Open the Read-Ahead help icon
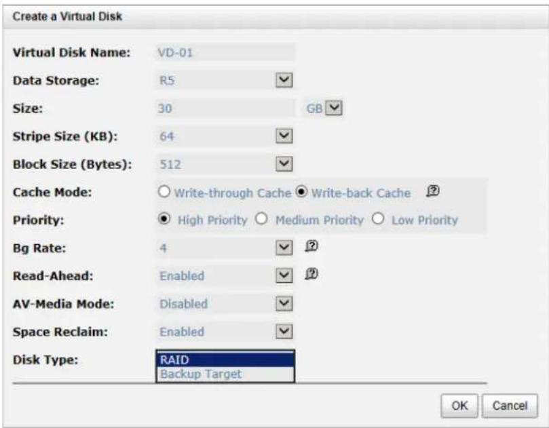This screenshot has height=428, width=549. point(311,274)
